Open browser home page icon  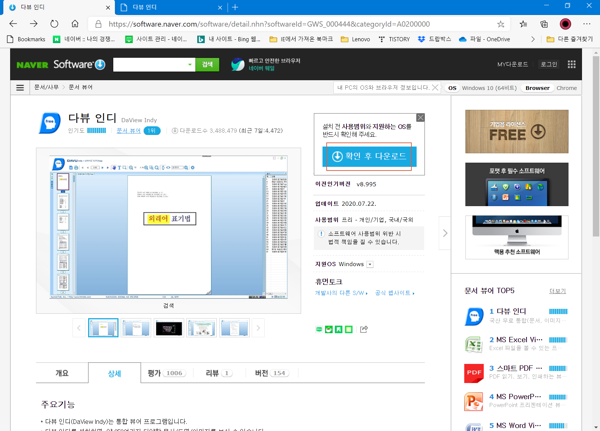[75, 24]
